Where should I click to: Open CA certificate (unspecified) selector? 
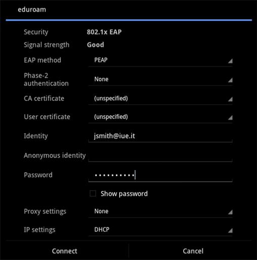(x=161, y=98)
